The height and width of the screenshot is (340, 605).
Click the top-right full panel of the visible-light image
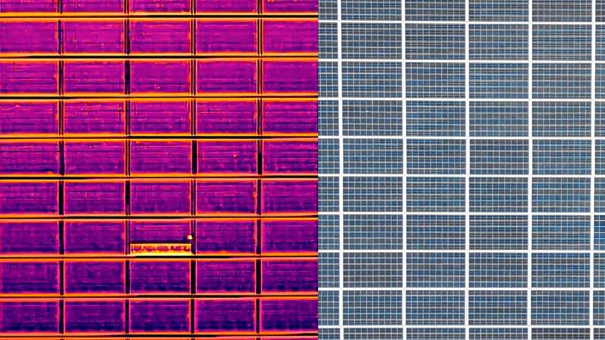point(561,41)
